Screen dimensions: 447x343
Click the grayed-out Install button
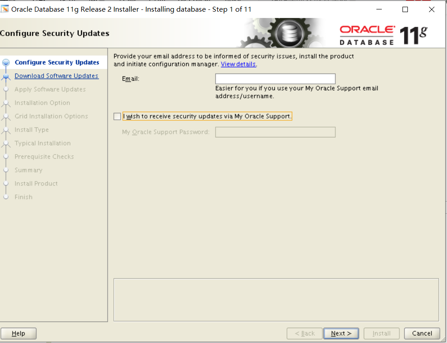(x=381, y=333)
